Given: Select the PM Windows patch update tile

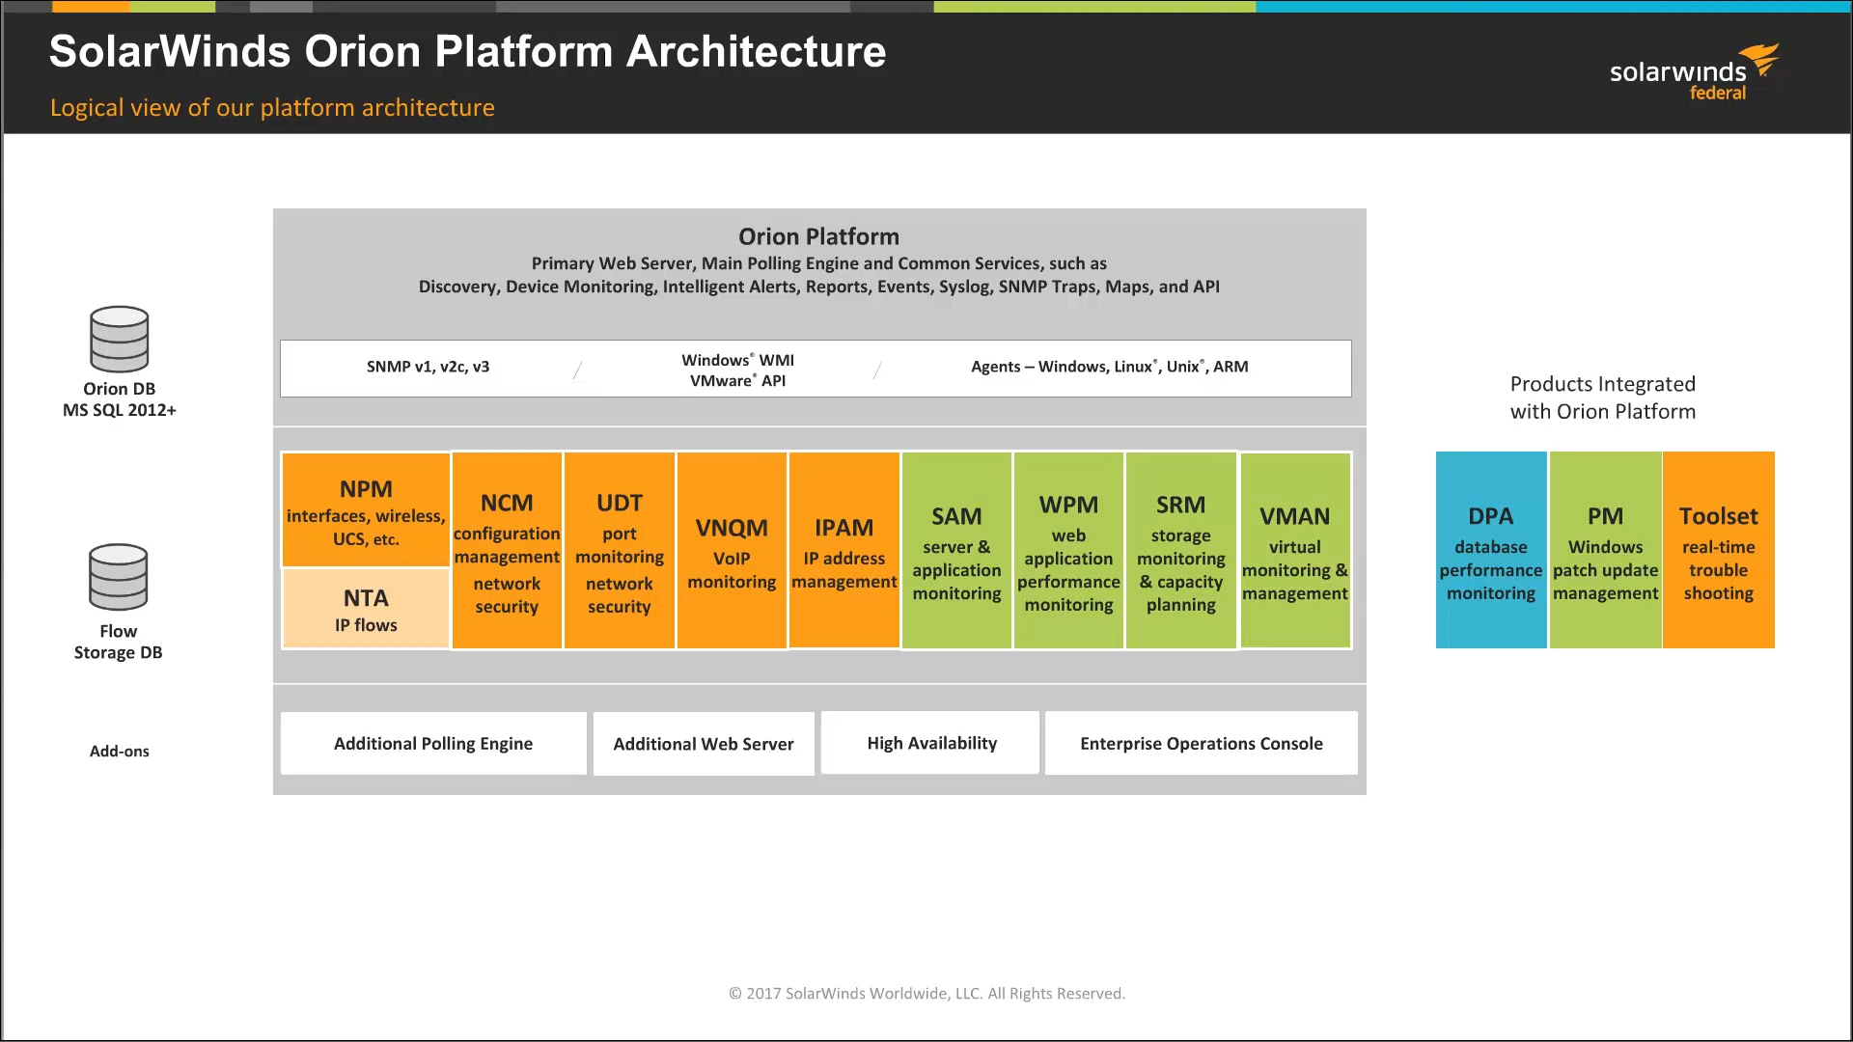Looking at the screenshot, I should [x=1606, y=550].
